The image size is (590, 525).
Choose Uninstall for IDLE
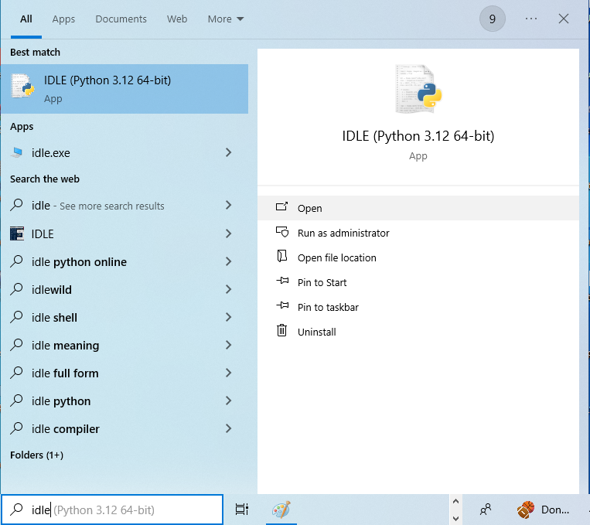(x=418, y=332)
